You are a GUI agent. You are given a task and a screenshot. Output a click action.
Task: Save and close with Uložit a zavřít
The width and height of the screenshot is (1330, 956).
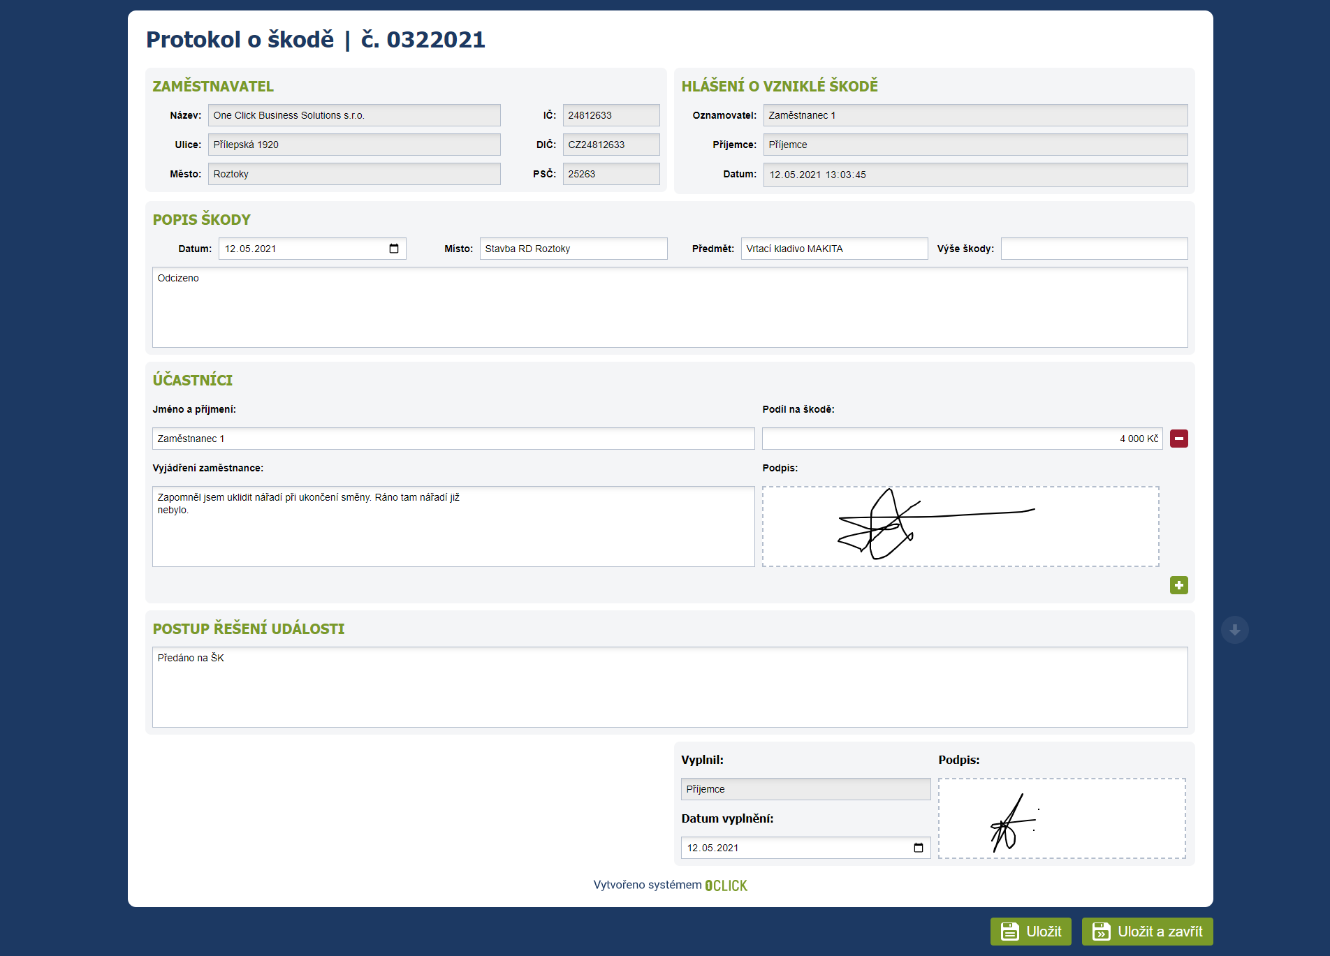pos(1147,932)
